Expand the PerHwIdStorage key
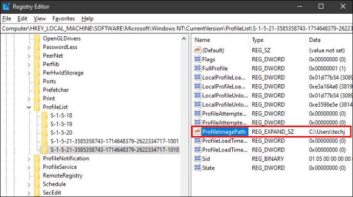Screen dimensions: 353x197 (29, 73)
